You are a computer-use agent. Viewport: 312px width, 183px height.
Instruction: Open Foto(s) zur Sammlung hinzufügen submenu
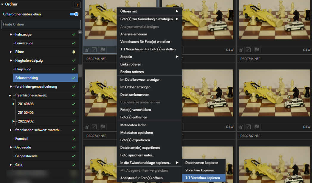[x=149, y=19]
